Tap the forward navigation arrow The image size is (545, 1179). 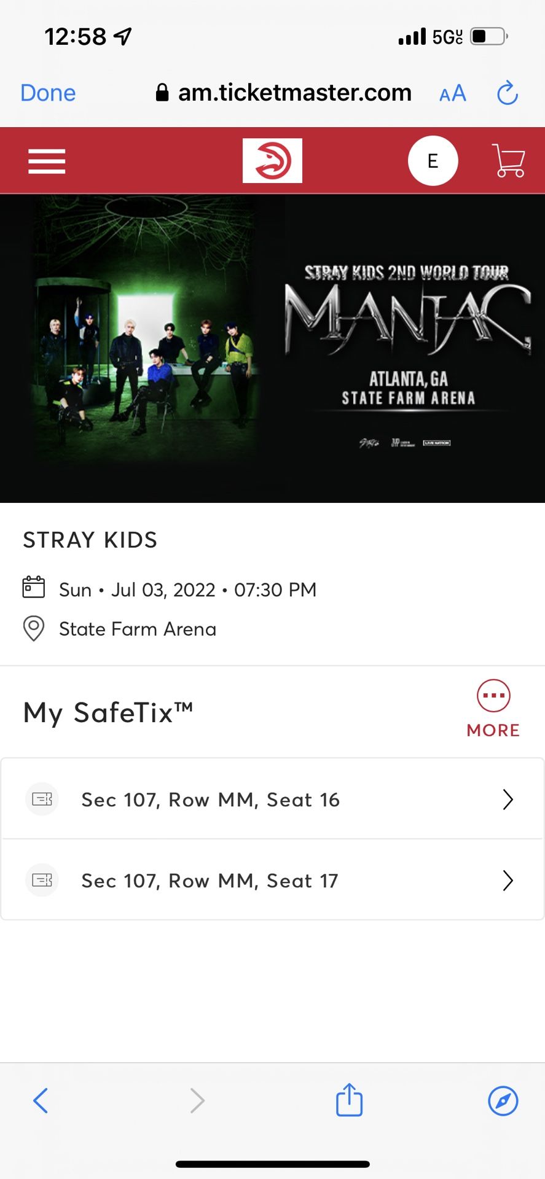[x=197, y=1100]
